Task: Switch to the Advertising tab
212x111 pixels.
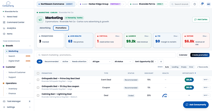Action: [45, 28]
